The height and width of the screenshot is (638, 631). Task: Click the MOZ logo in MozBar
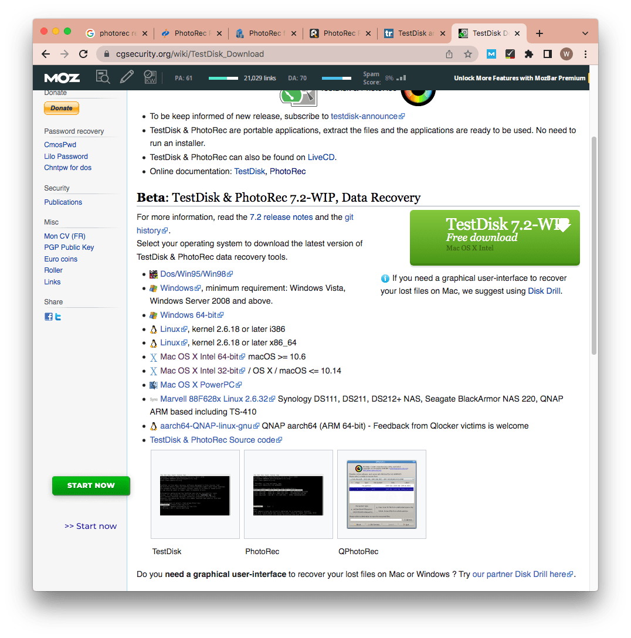pos(62,78)
